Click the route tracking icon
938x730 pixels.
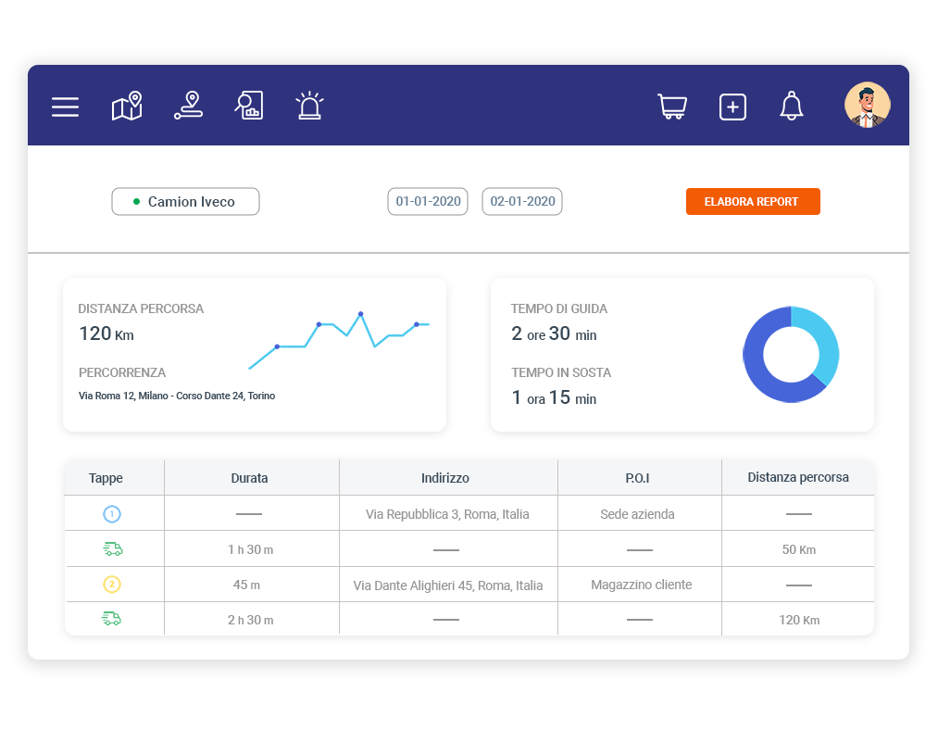(x=188, y=107)
